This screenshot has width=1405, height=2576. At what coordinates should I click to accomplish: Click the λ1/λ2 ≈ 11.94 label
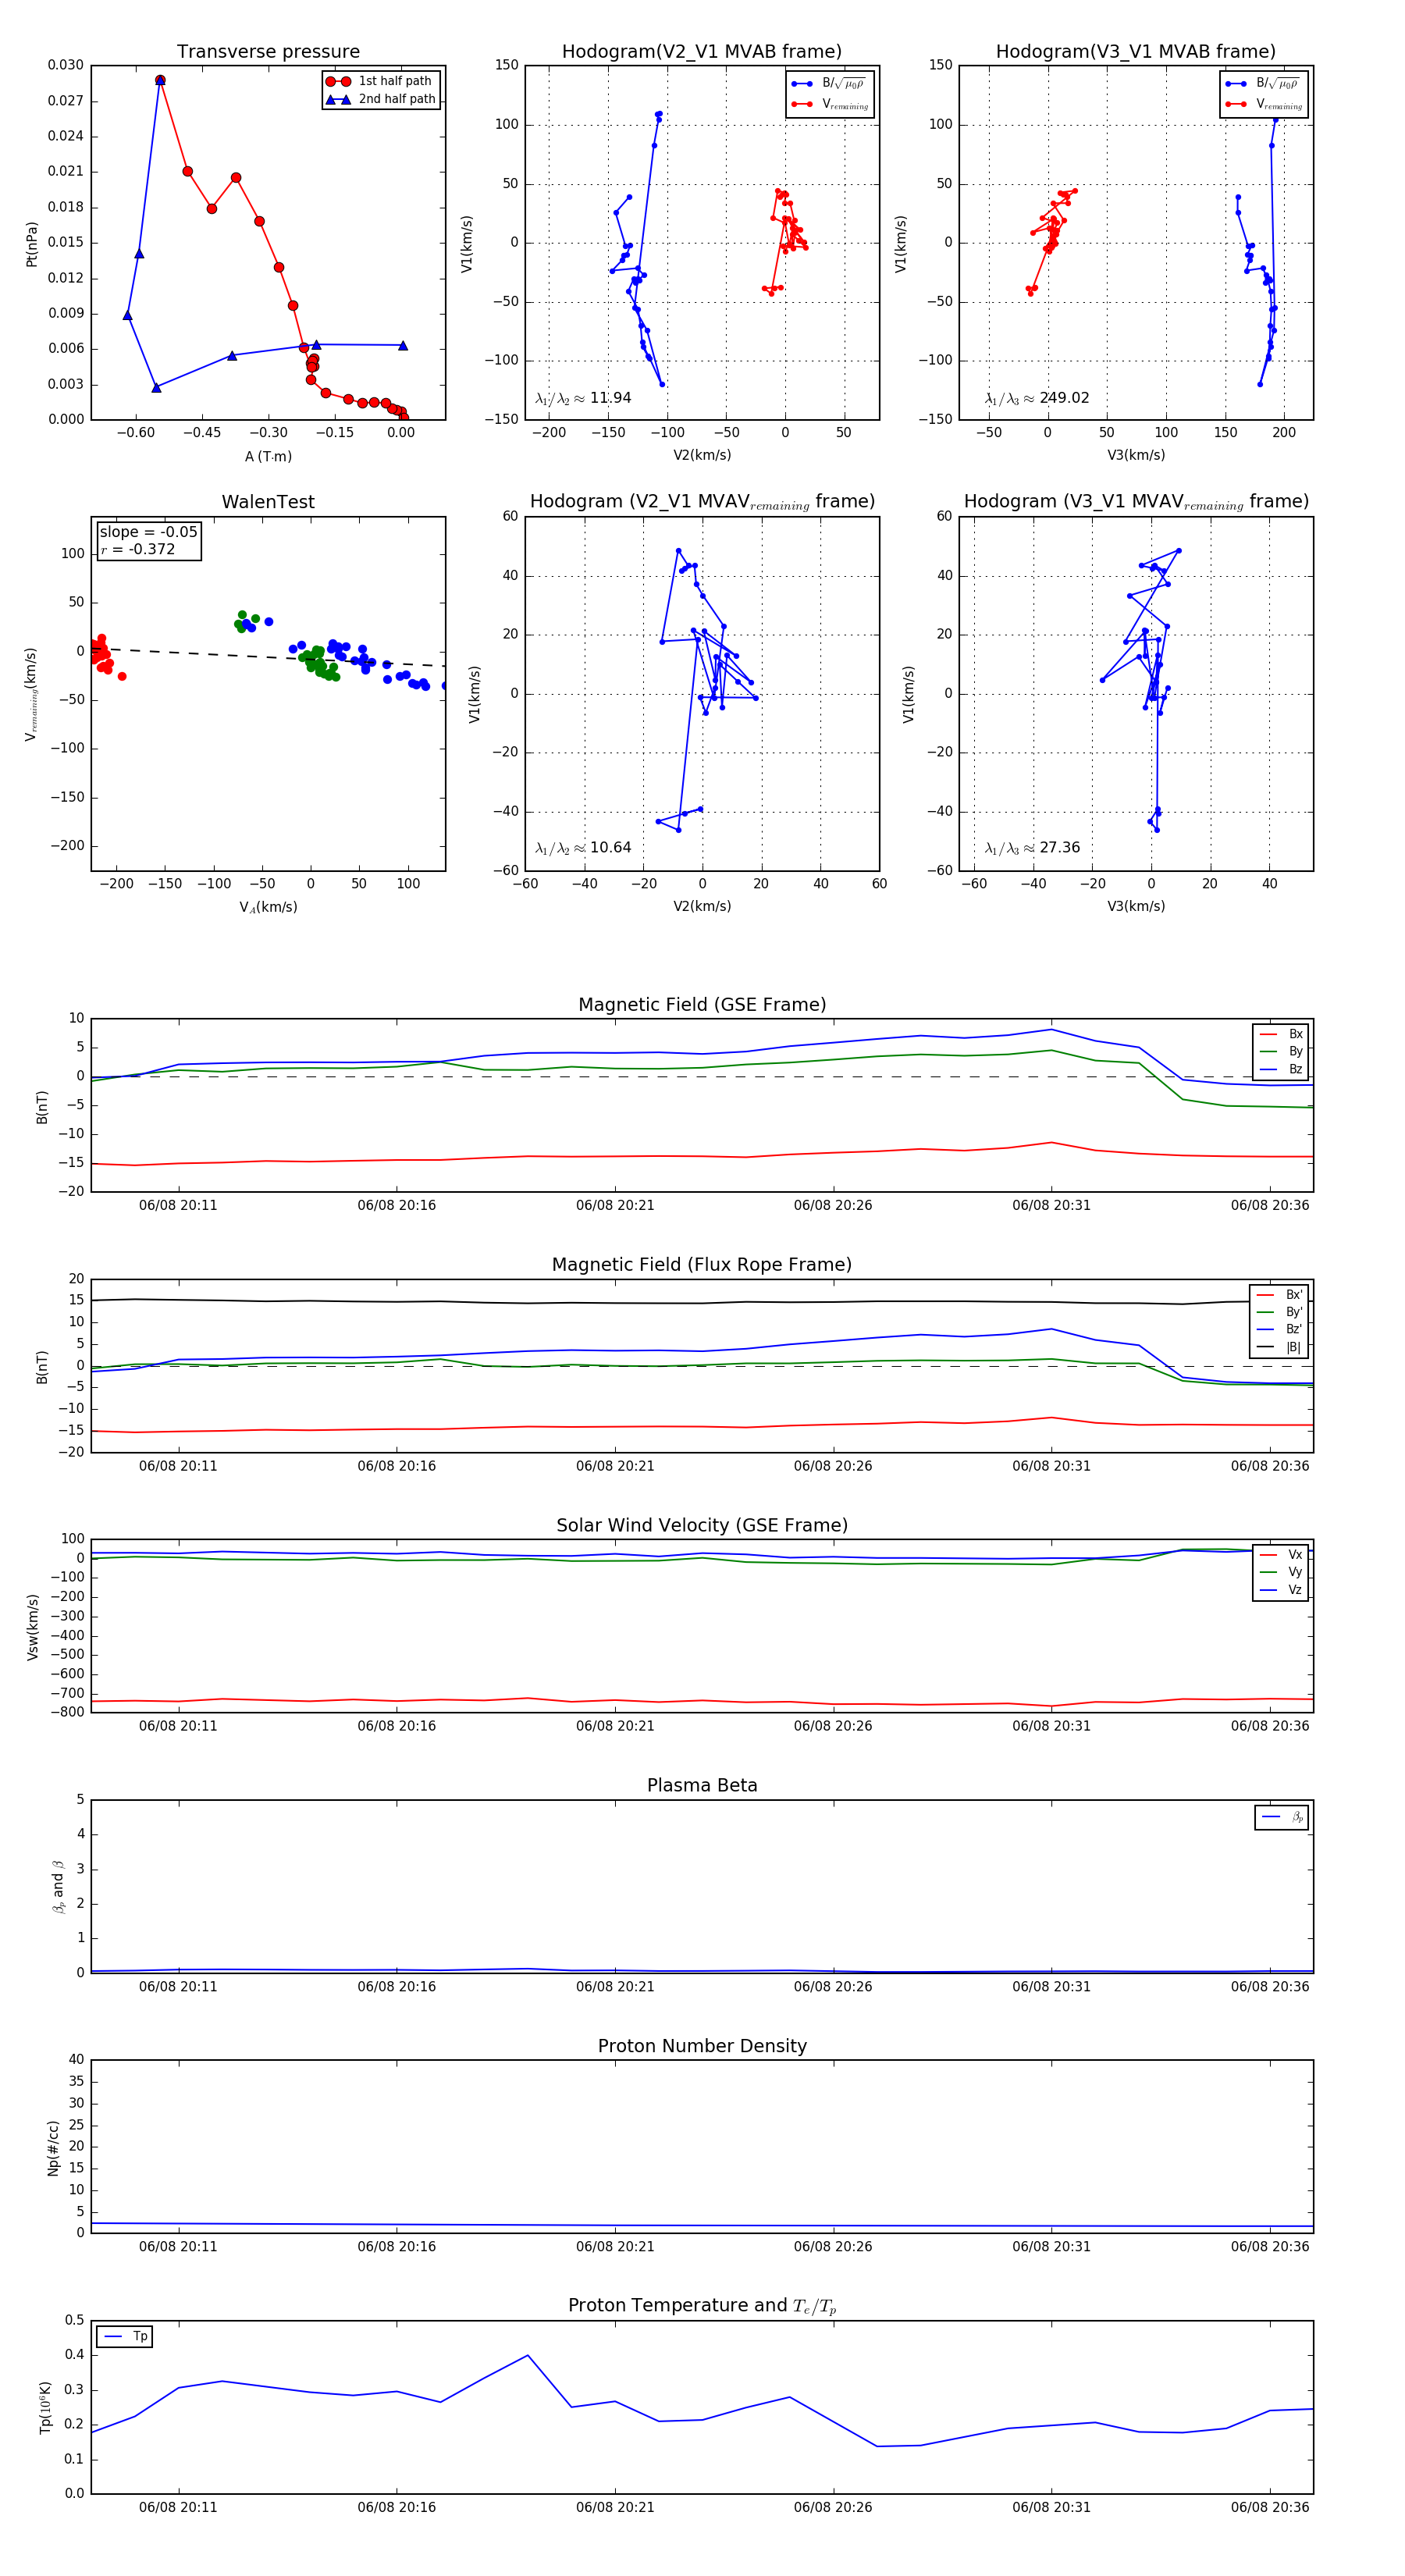click(x=583, y=398)
